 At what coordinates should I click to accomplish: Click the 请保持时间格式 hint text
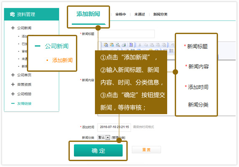tap(143, 127)
